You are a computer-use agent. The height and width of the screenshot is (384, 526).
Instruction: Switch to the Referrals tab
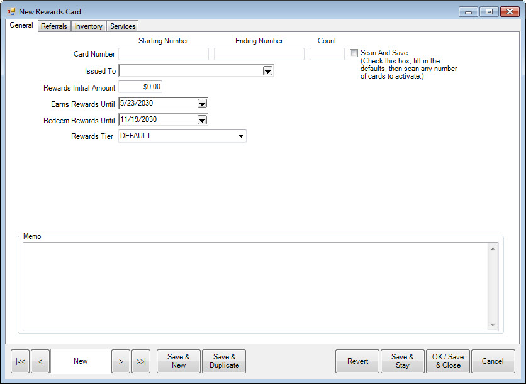tap(54, 26)
